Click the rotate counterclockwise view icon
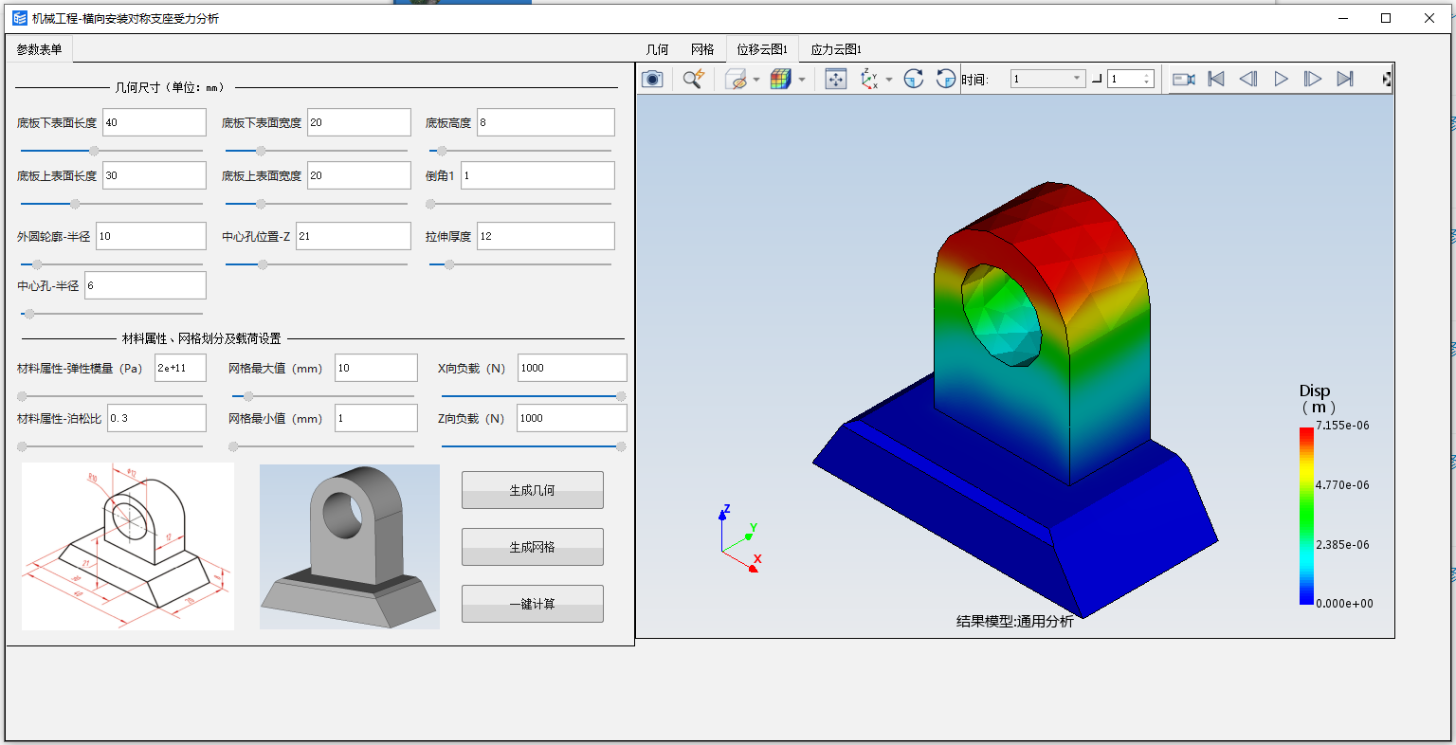The width and height of the screenshot is (1456, 745). [945, 79]
